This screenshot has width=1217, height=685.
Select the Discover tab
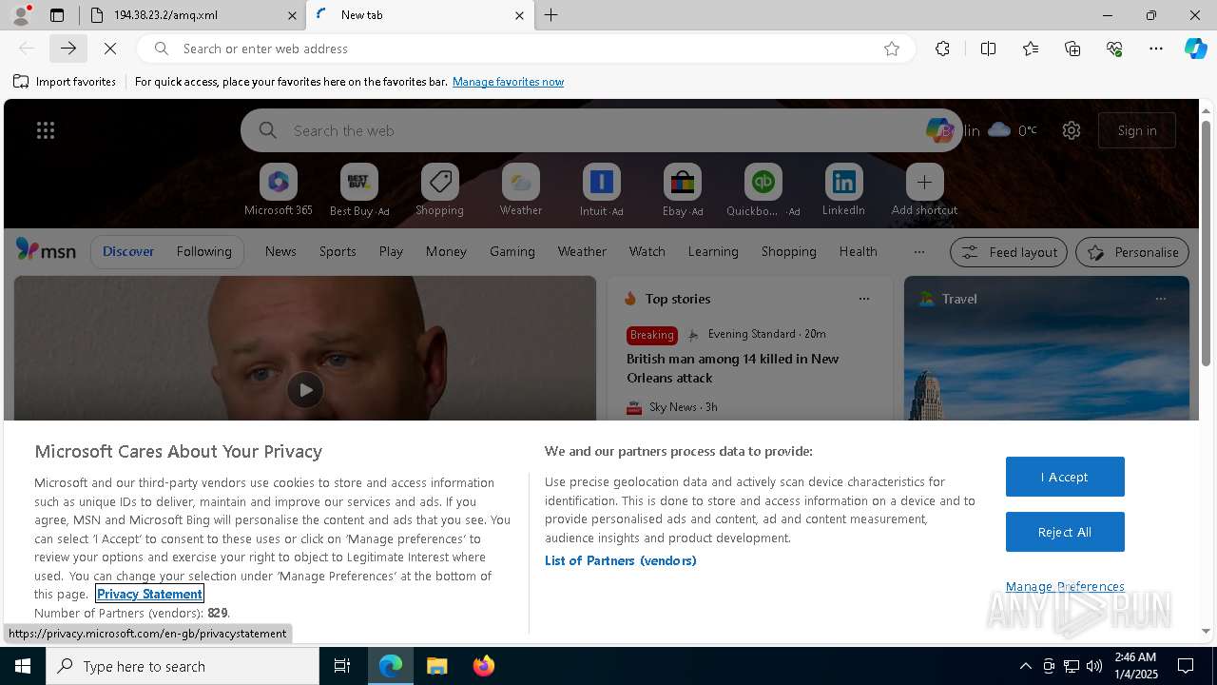coord(128,251)
